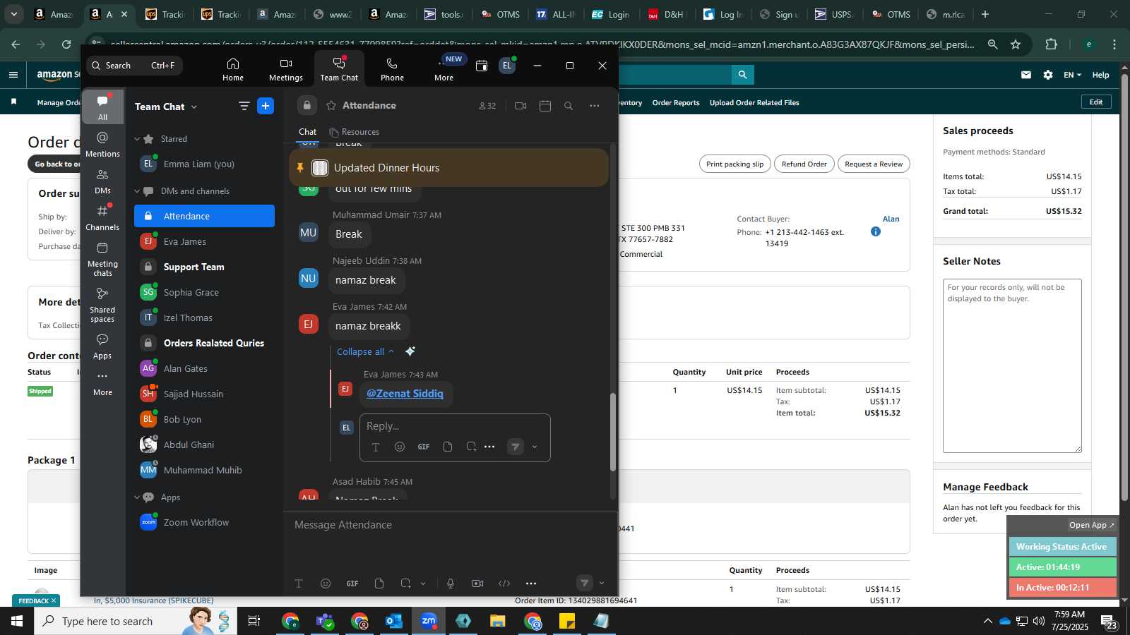Record a video message in message toolbar
Screen dimensions: 1130x635
(477, 583)
